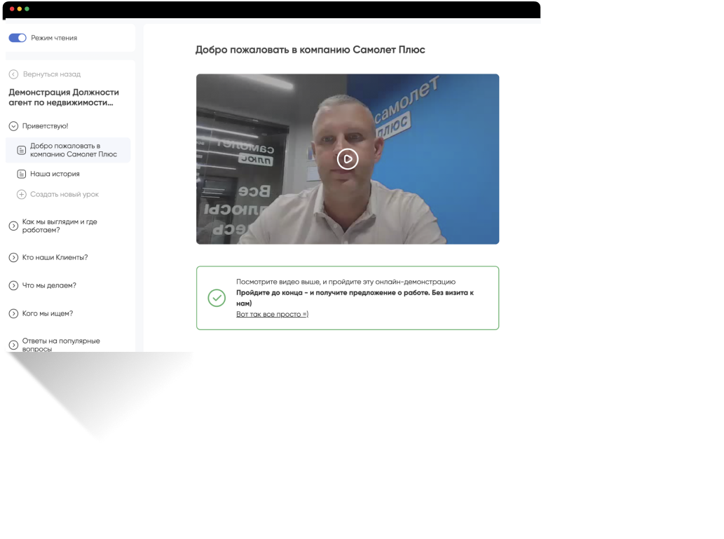
Task: Click the document icon beside Добро пожаловать lesson
Action: pos(21,150)
